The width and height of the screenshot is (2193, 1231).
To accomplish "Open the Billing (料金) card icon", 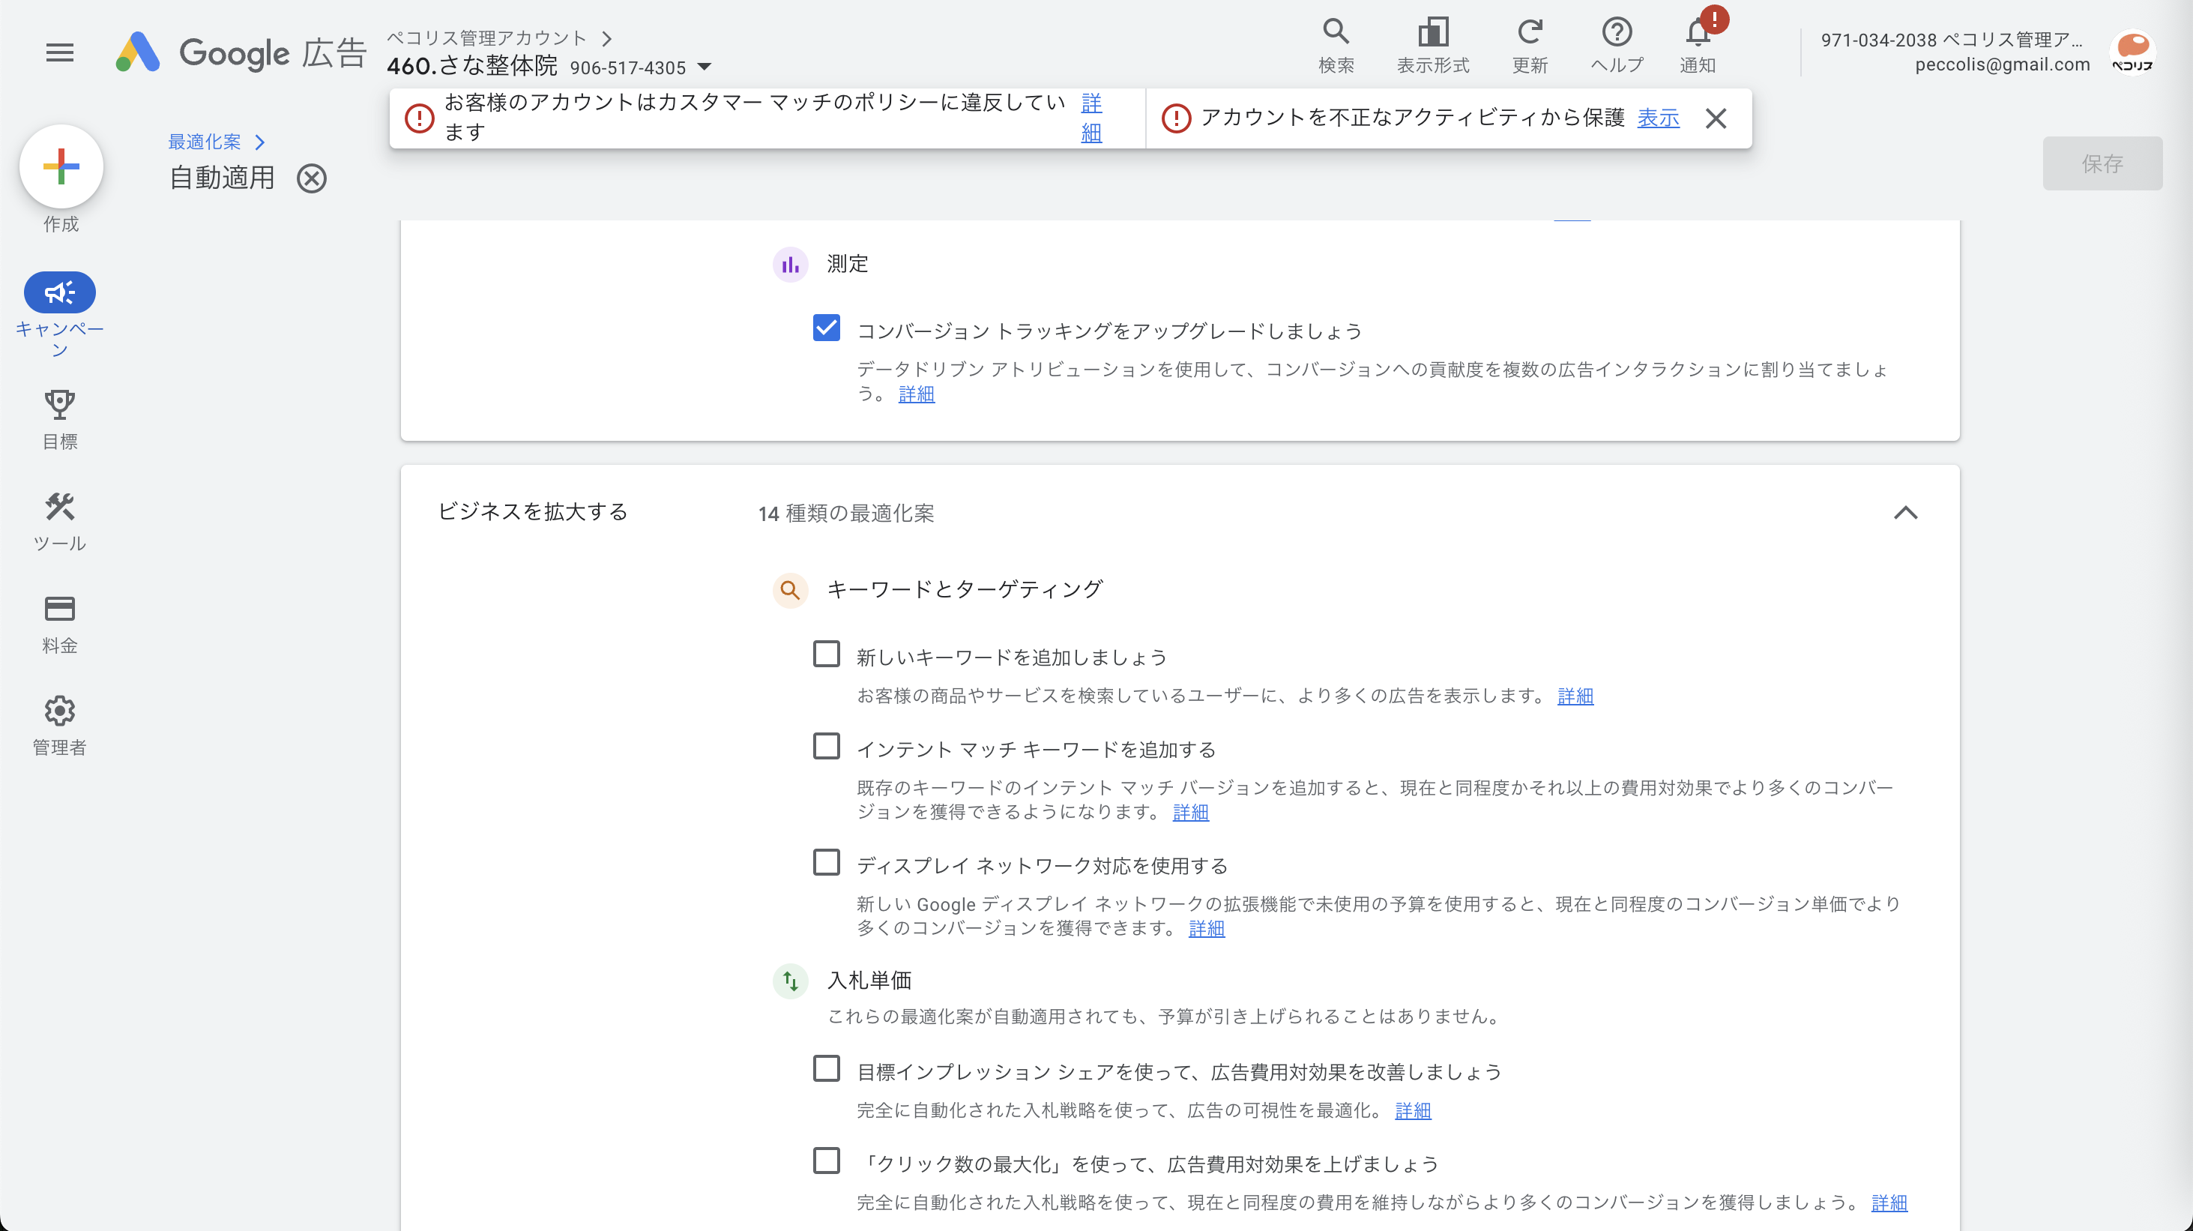I will (x=60, y=609).
